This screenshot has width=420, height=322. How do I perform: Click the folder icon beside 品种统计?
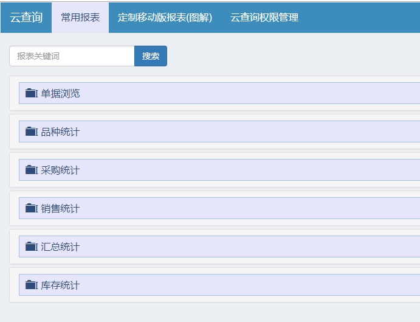(32, 131)
